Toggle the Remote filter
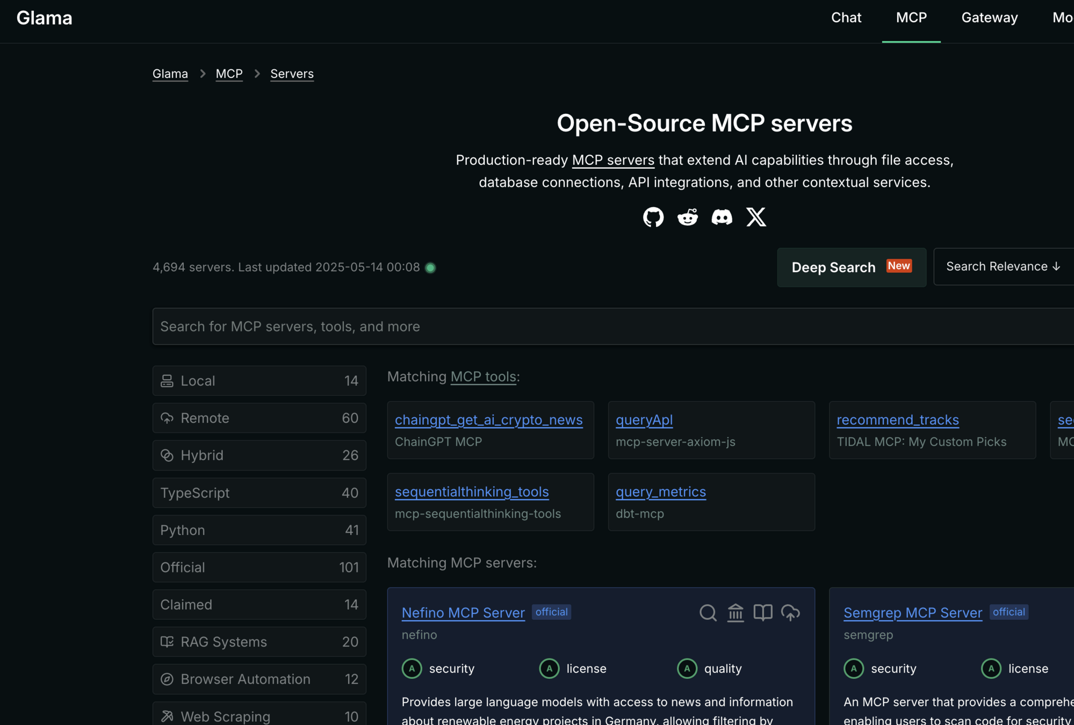The width and height of the screenshot is (1074, 725). [259, 418]
